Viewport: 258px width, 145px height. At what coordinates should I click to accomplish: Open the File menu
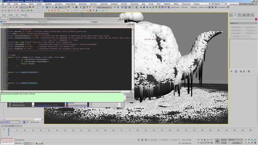coord(3,4)
